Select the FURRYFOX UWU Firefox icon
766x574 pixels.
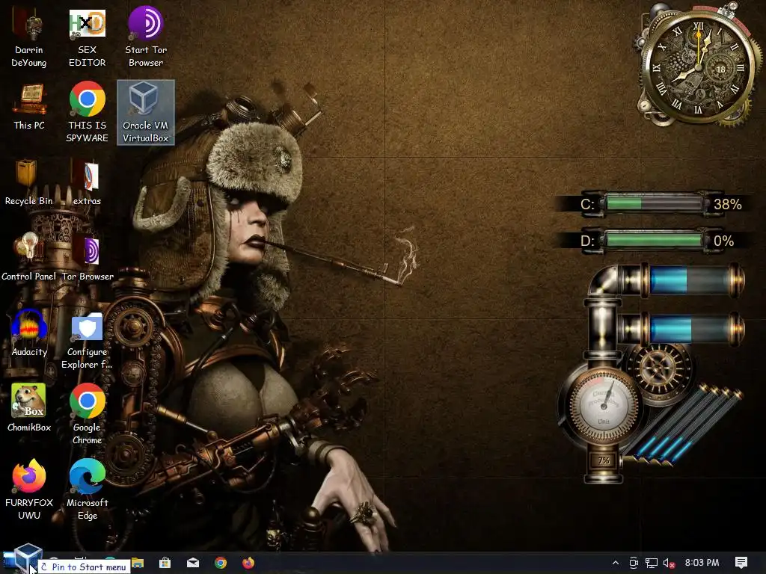point(29,490)
